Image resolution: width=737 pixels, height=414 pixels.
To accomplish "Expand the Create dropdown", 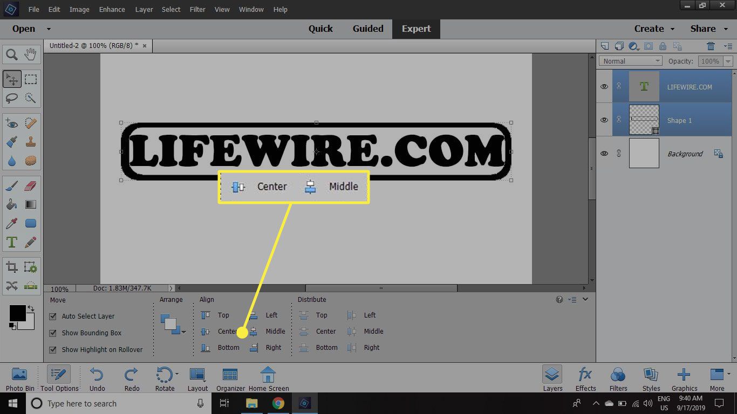I will point(672,29).
